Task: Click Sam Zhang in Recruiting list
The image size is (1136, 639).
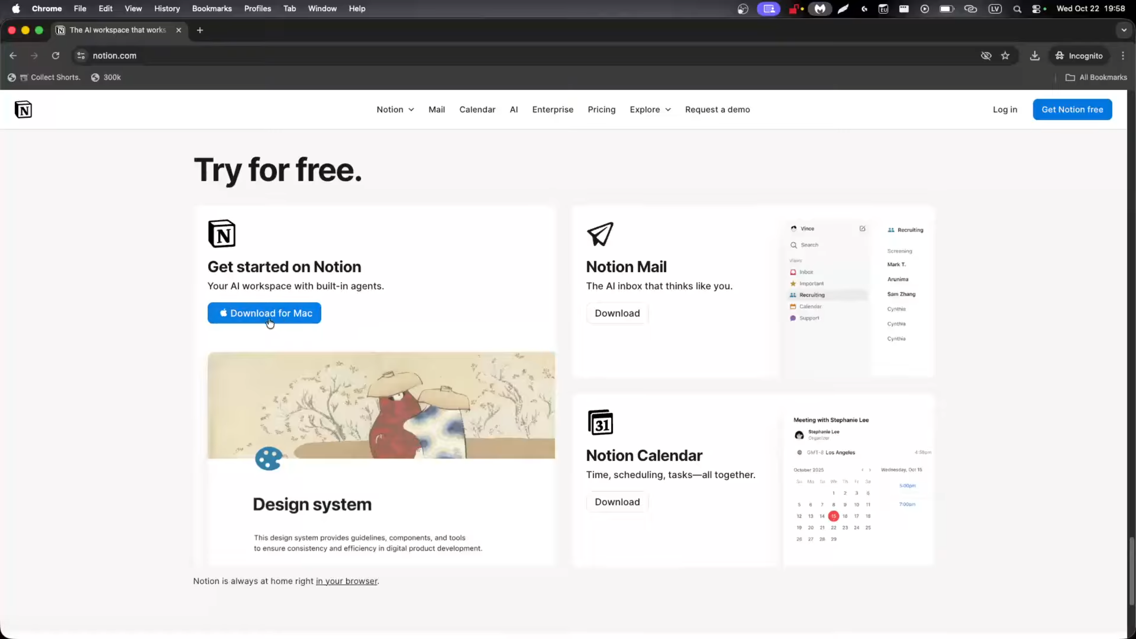Action: (901, 294)
